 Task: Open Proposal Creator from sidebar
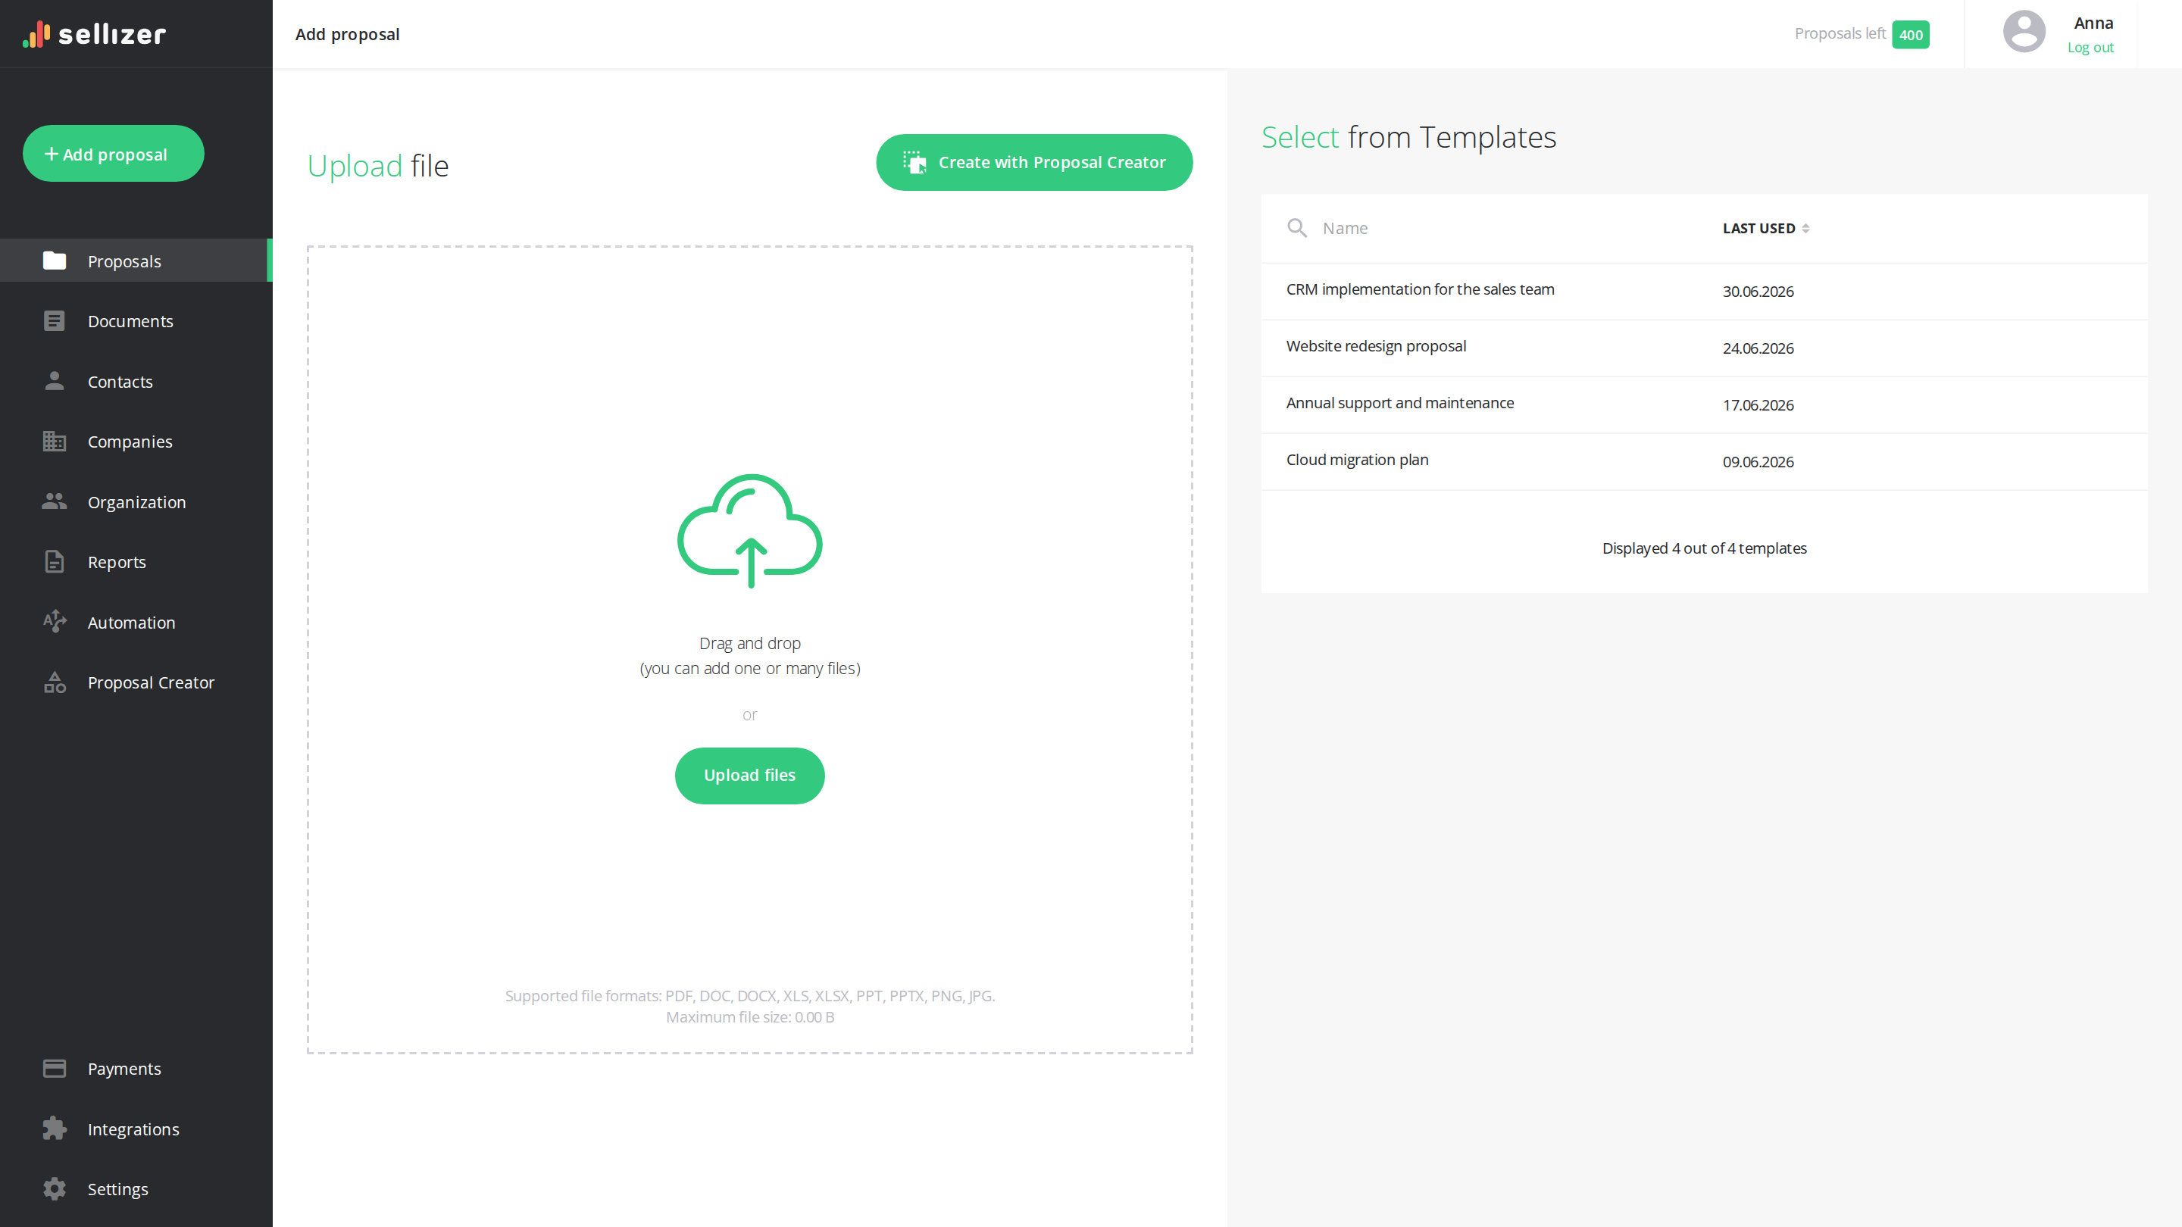point(135,682)
